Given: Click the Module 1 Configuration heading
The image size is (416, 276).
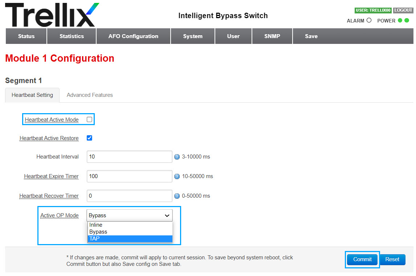Looking at the screenshot, I should coord(60,58).
